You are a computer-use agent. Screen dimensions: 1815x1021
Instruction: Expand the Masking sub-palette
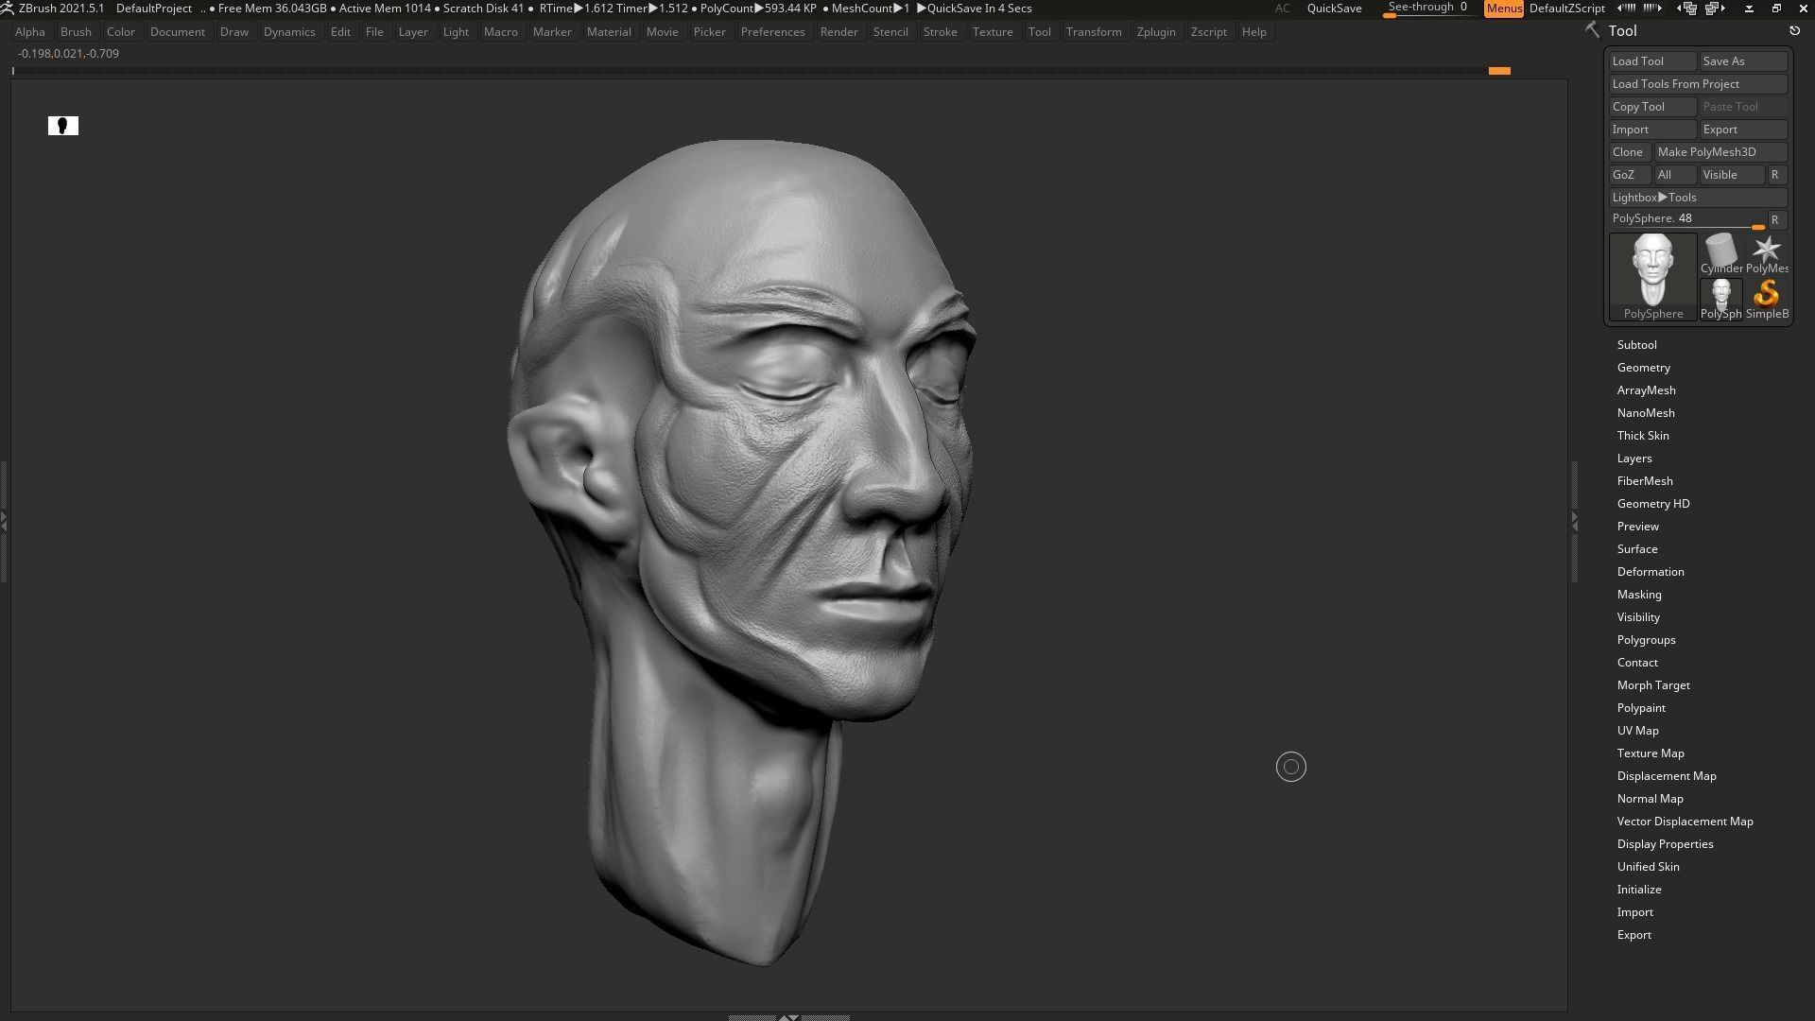pos(1638,595)
